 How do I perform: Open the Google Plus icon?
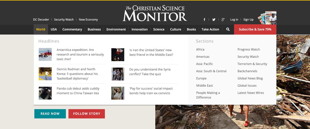[x=223, y=20]
